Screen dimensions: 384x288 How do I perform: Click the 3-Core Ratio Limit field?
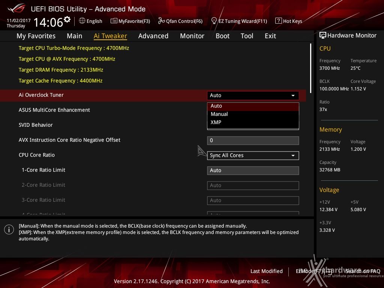coord(253,200)
